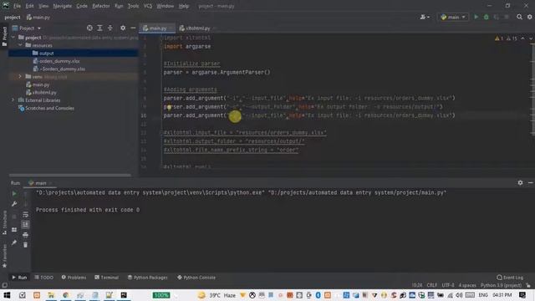
Task: Click Expand All in the Project panel header
Action: [x=99, y=28]
